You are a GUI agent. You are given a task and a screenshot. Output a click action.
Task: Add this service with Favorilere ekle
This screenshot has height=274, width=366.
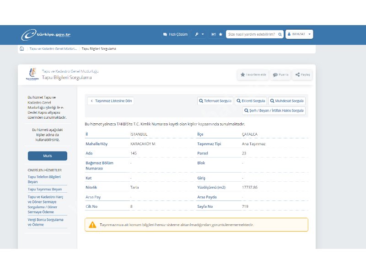click(x=253, y=75)
